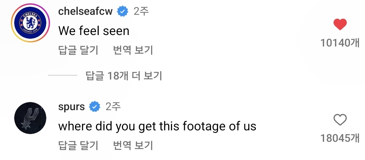Click the spurs blue verified badge
Image resolution: width=365 pixels, height=160 pixels.
pyautogui.click(x=95, y=107)
